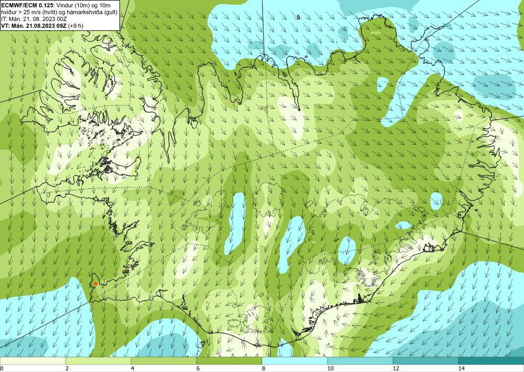Click the dark teal above-14 legend swatch
This screenshot has height=372, width=524.
tap(492, 360)
